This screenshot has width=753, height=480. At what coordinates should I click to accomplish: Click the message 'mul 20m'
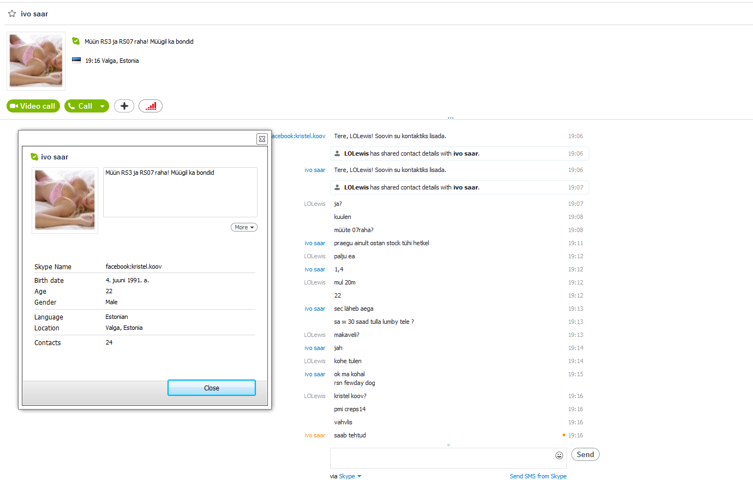click(x=345, y=282)
